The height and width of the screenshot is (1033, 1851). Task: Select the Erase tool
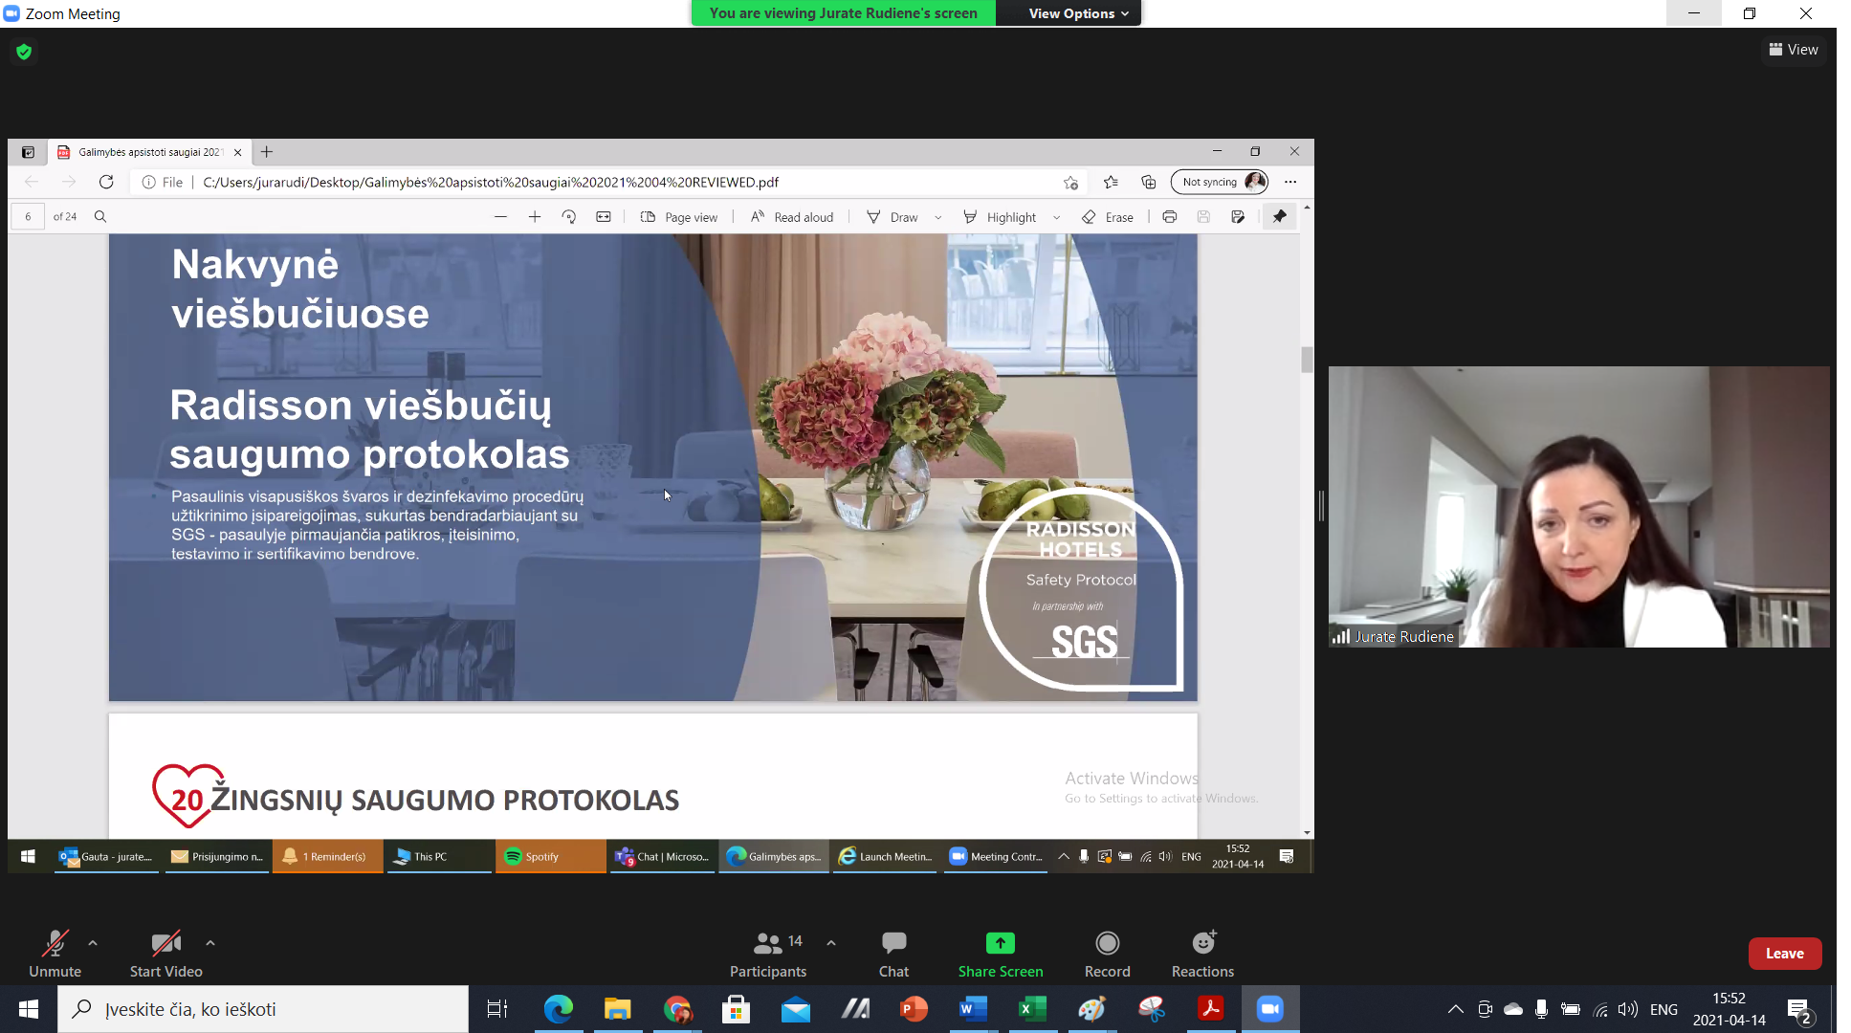click(1108, 217)
